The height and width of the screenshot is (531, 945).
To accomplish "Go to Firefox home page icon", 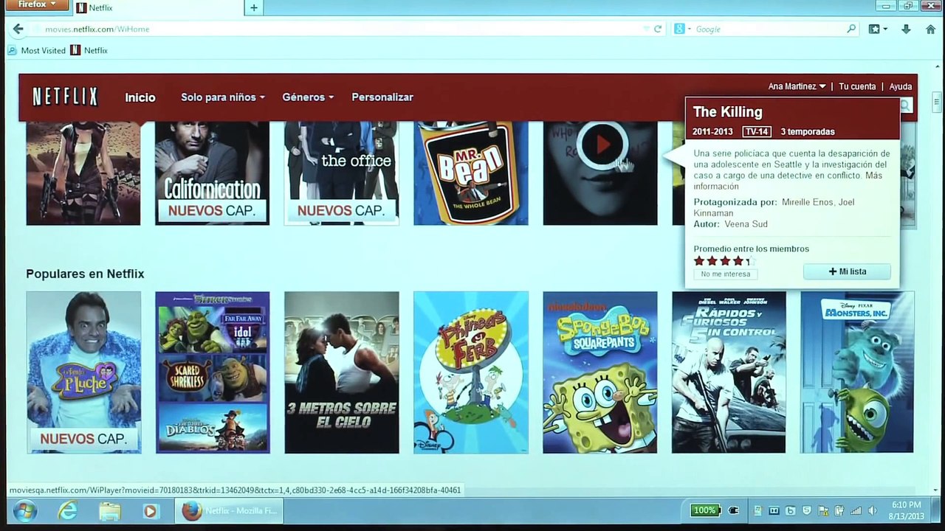I will click(929, 29).
